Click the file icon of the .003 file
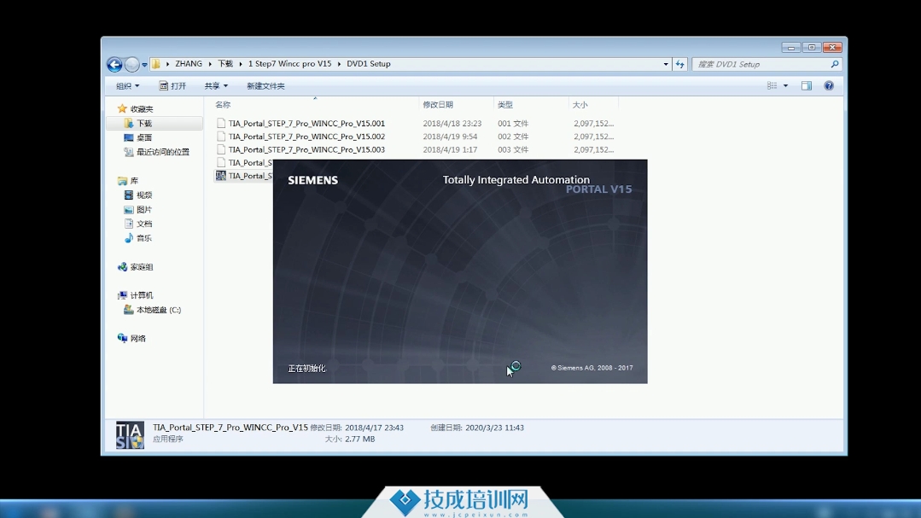 221,149
